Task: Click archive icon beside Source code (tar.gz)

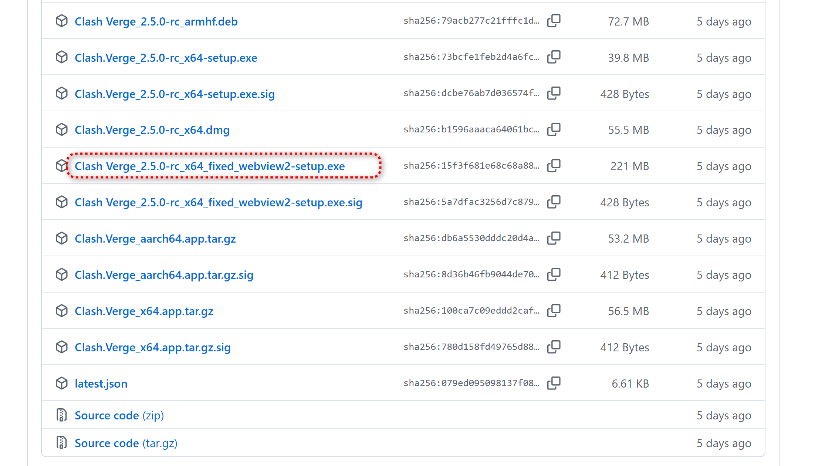Action: pyautogui.click(x=62, y=443)
